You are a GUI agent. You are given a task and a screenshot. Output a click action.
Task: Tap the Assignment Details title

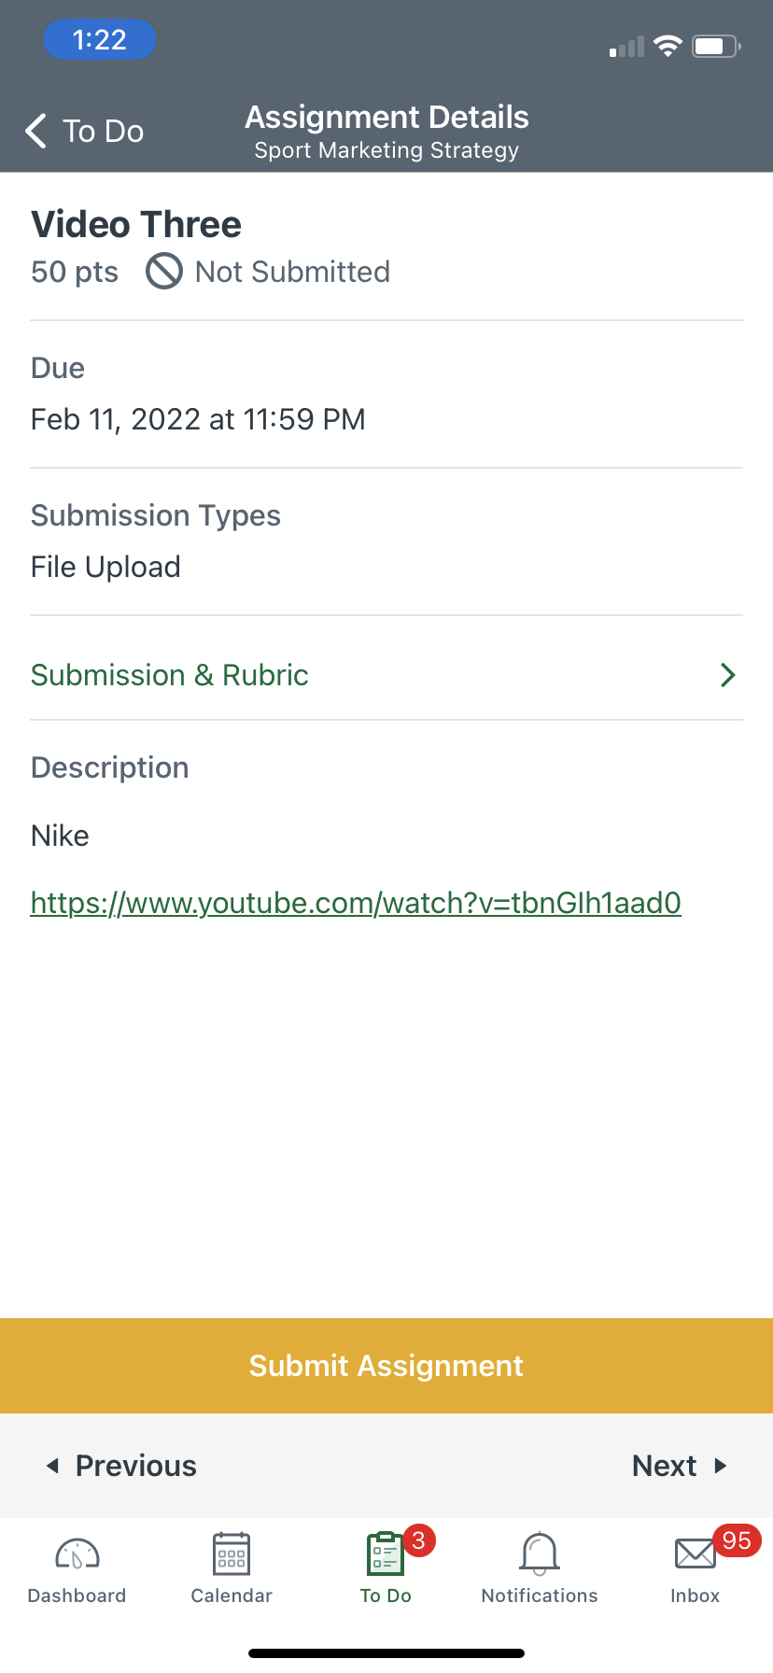[x=386, y=118]
